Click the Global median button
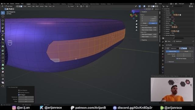The image size is (195, 110). tap(145, 23)
